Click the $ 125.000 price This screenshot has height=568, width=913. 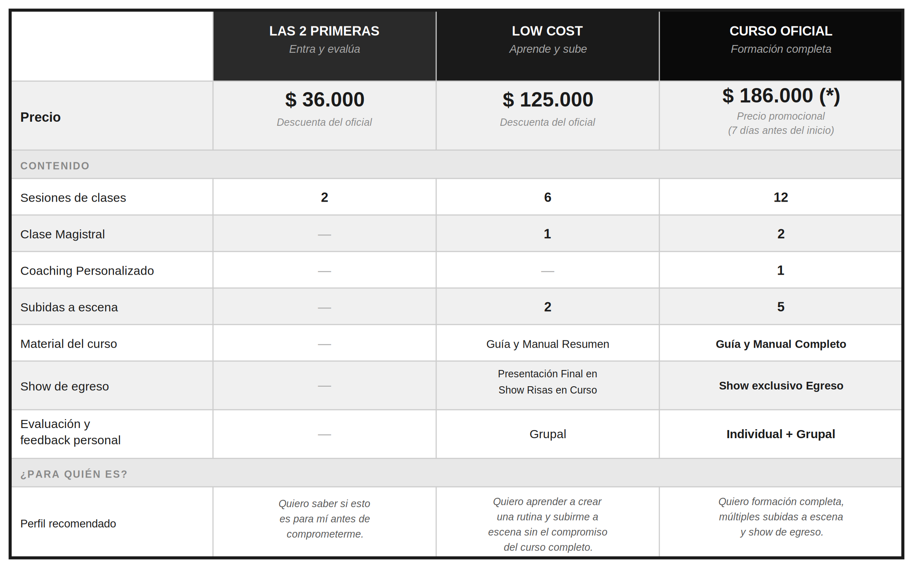click(547, 99)
